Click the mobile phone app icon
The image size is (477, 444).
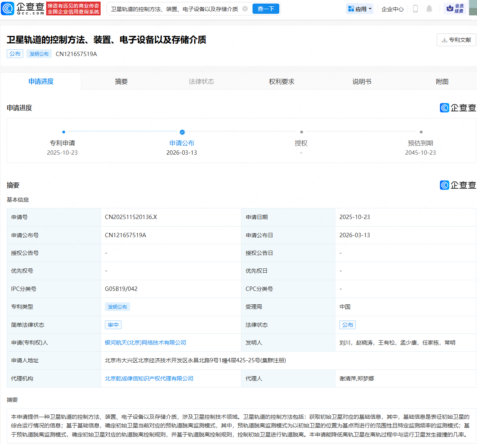[415, 8]
